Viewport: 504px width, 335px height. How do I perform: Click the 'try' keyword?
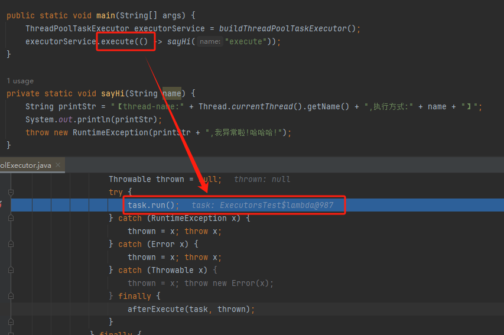click(116, 192)
